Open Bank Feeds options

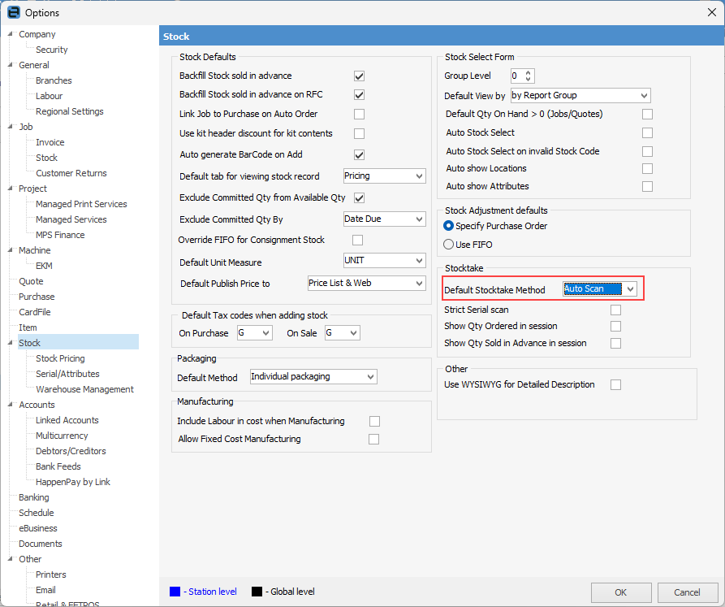tap(58, 466)
